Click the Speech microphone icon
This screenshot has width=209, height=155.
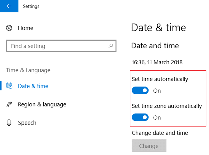pos(9,123)
